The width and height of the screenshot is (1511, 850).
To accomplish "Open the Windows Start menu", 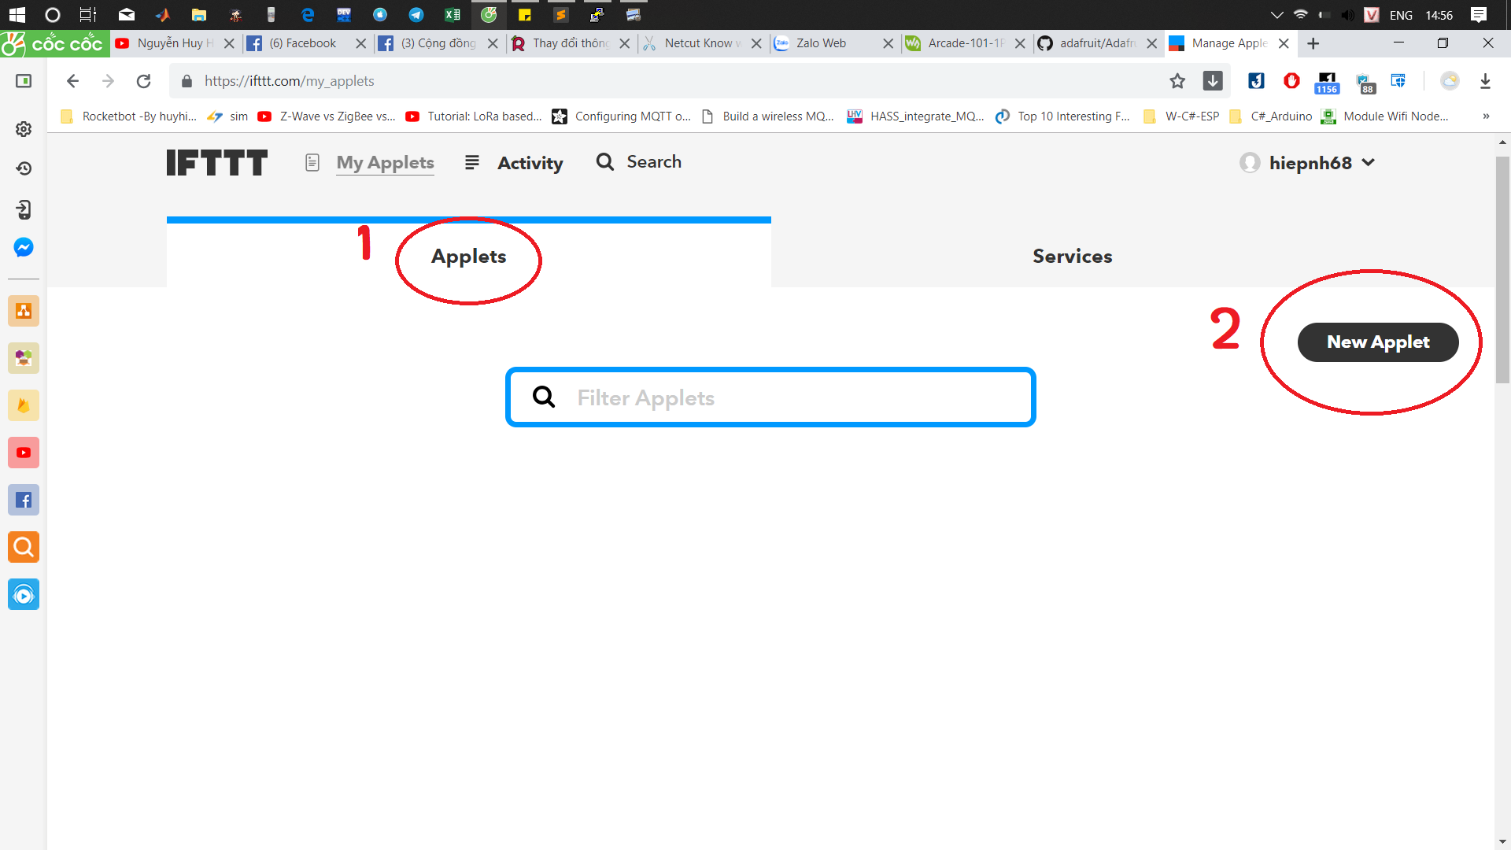I will pos(17,15).
